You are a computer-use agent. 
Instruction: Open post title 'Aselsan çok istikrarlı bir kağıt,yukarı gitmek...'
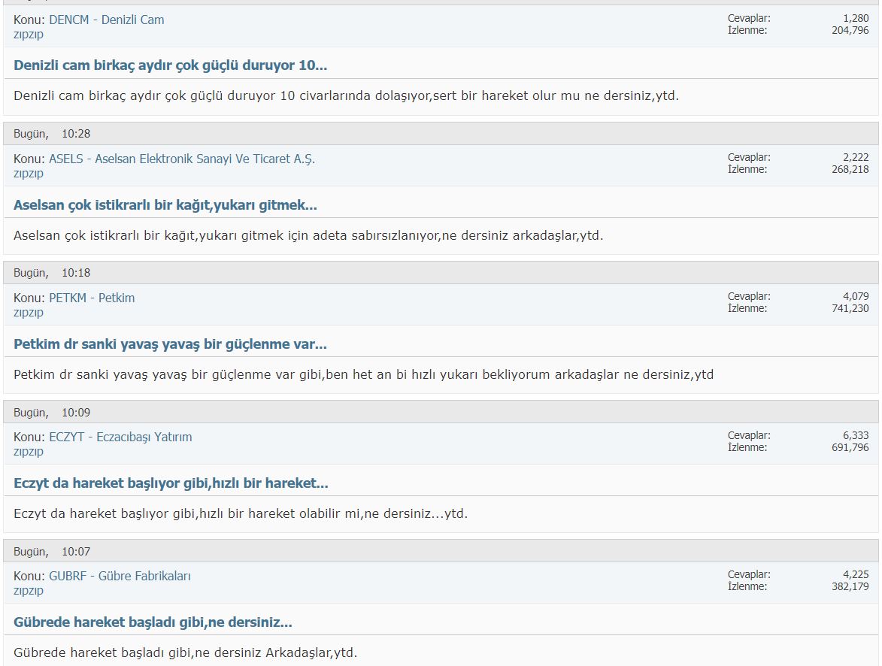(x=165, y=204)
